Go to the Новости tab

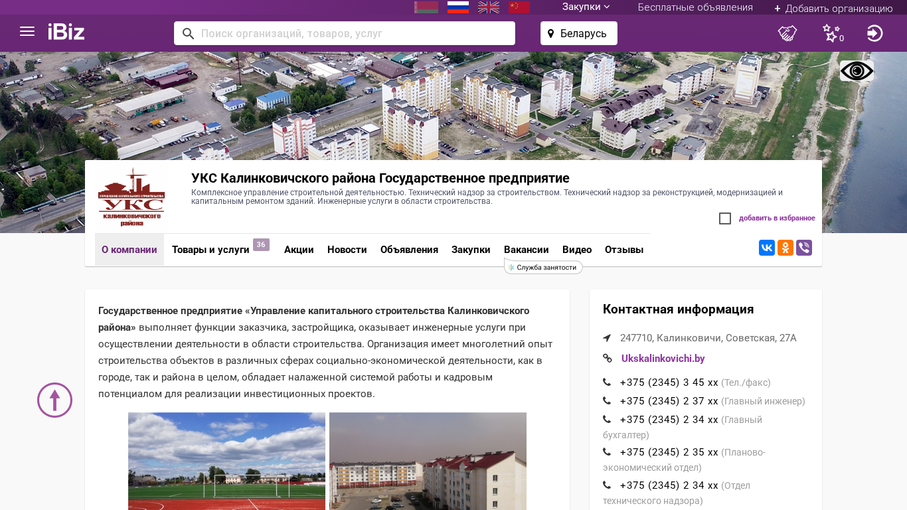tap(347, 250)
